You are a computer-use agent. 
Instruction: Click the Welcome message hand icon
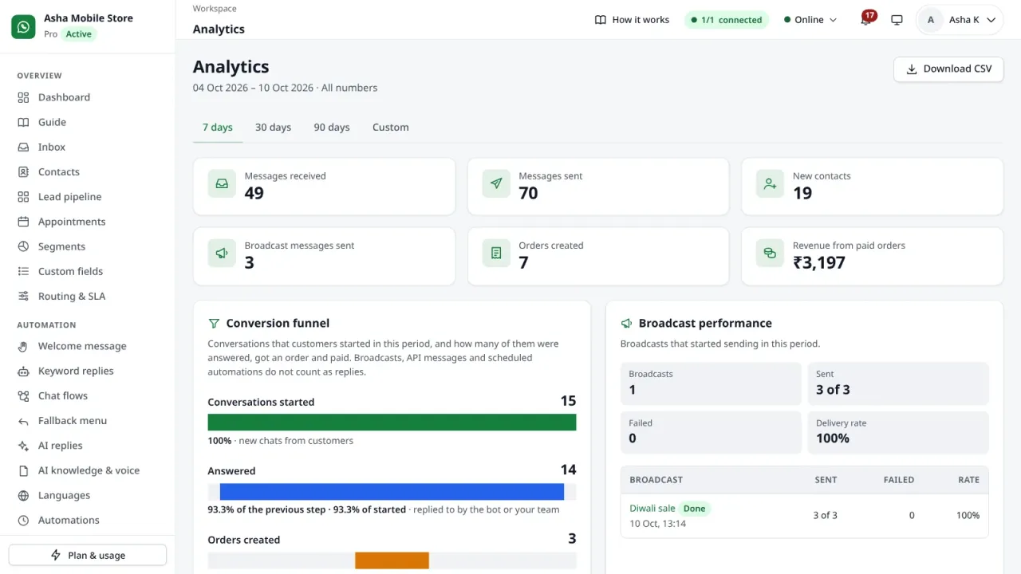click(x=23, y=346)
